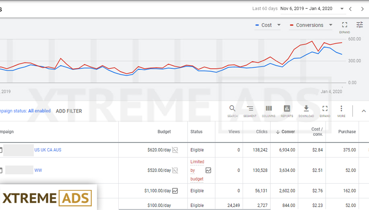Open the Cost metric dropdown

279,25
